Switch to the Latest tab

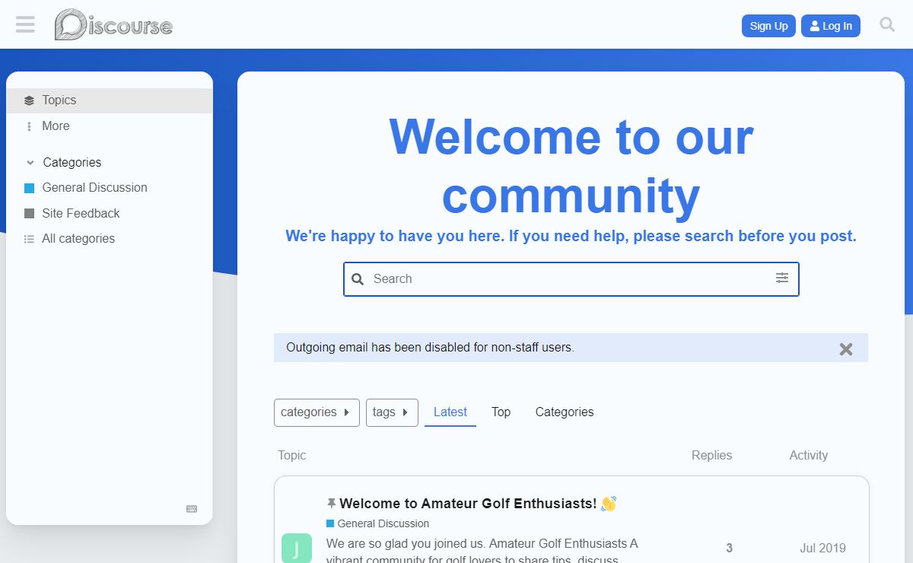click(x=450, y=412)
